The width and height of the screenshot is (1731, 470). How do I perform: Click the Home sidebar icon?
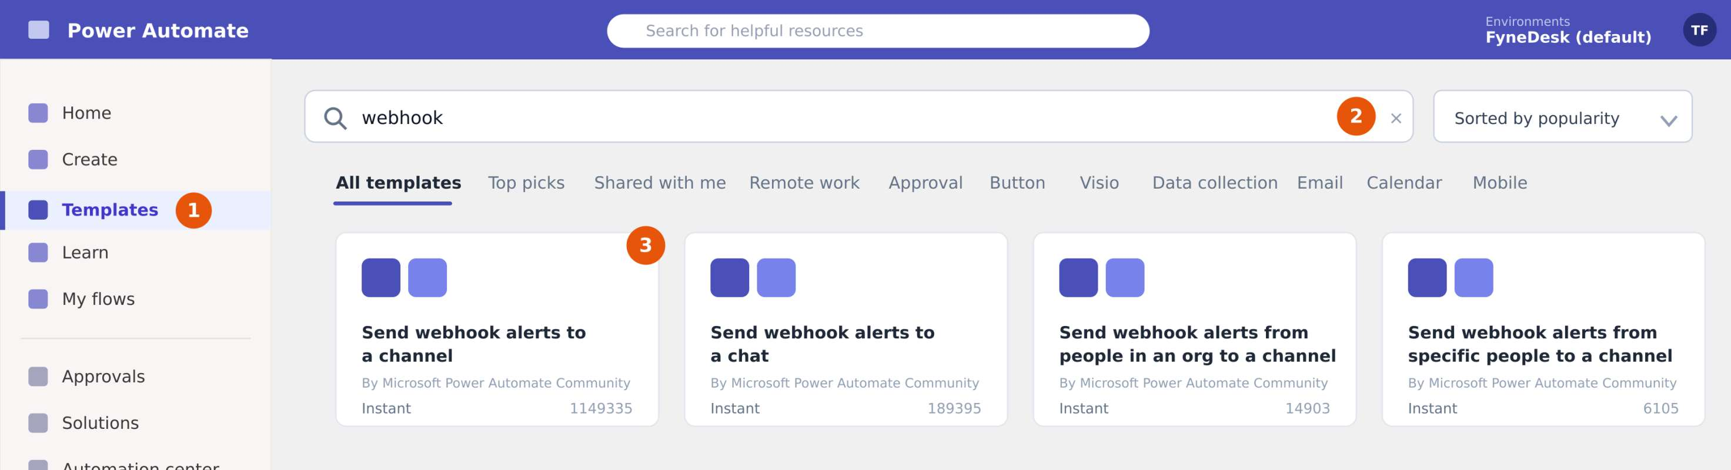coord(38,113)
